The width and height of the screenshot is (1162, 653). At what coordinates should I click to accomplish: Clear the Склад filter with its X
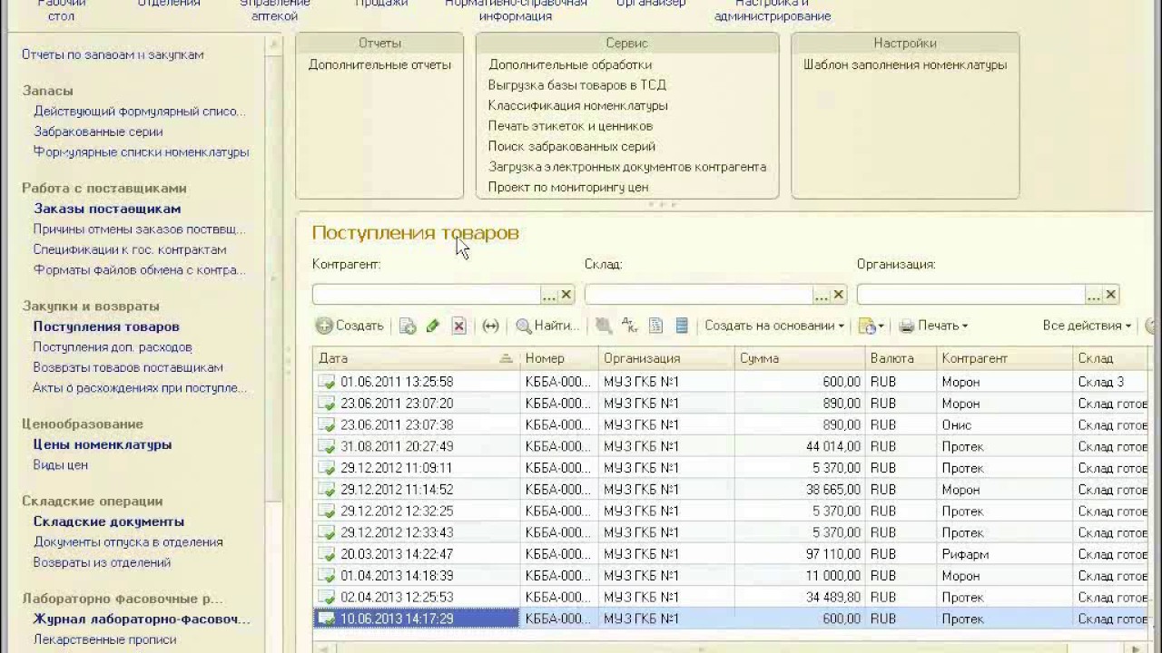coord(839,295)
